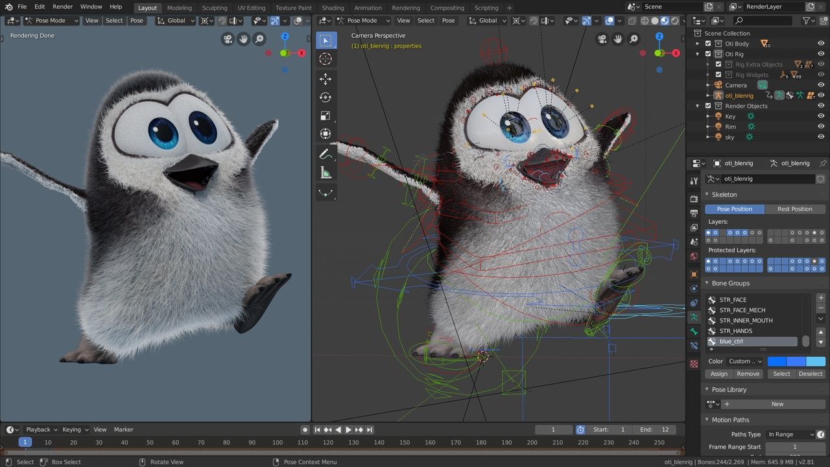
Task: Click the New button in Pose Library
Action: [777, 403]
